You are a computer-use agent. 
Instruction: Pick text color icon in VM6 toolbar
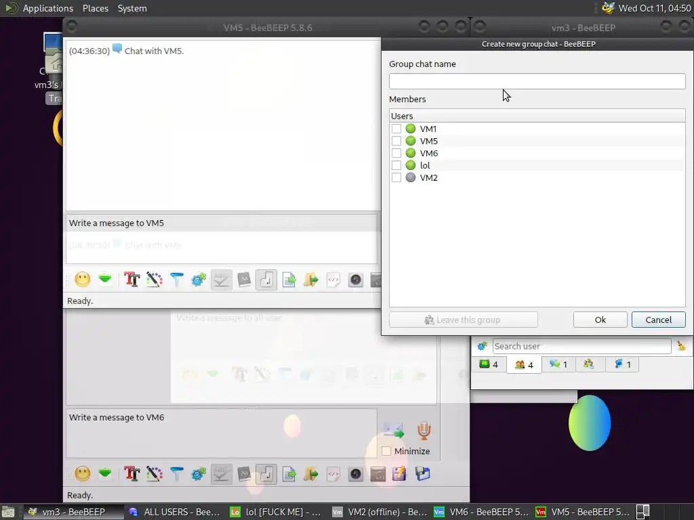pyautogui.click(x=155, y=474)
